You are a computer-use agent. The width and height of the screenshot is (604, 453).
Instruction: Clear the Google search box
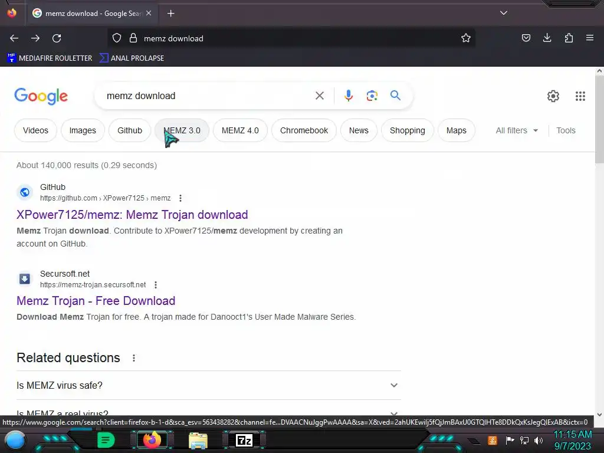(x=319, y=96)
